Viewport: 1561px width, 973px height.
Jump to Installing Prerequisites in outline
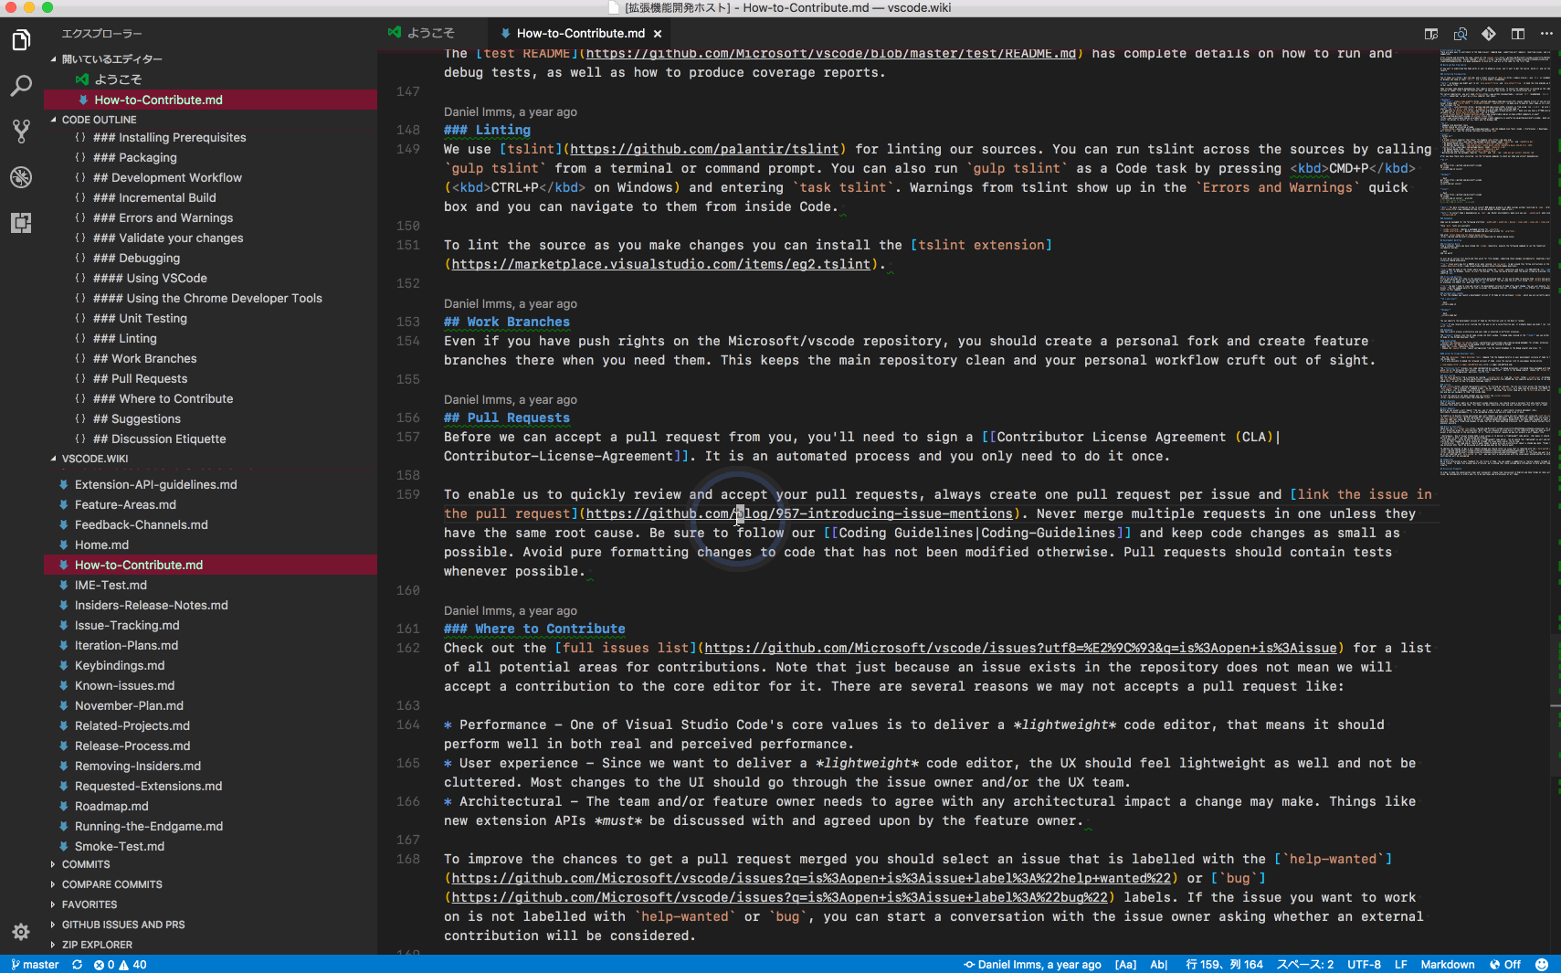pyautogui.click(x=210, y=137)
